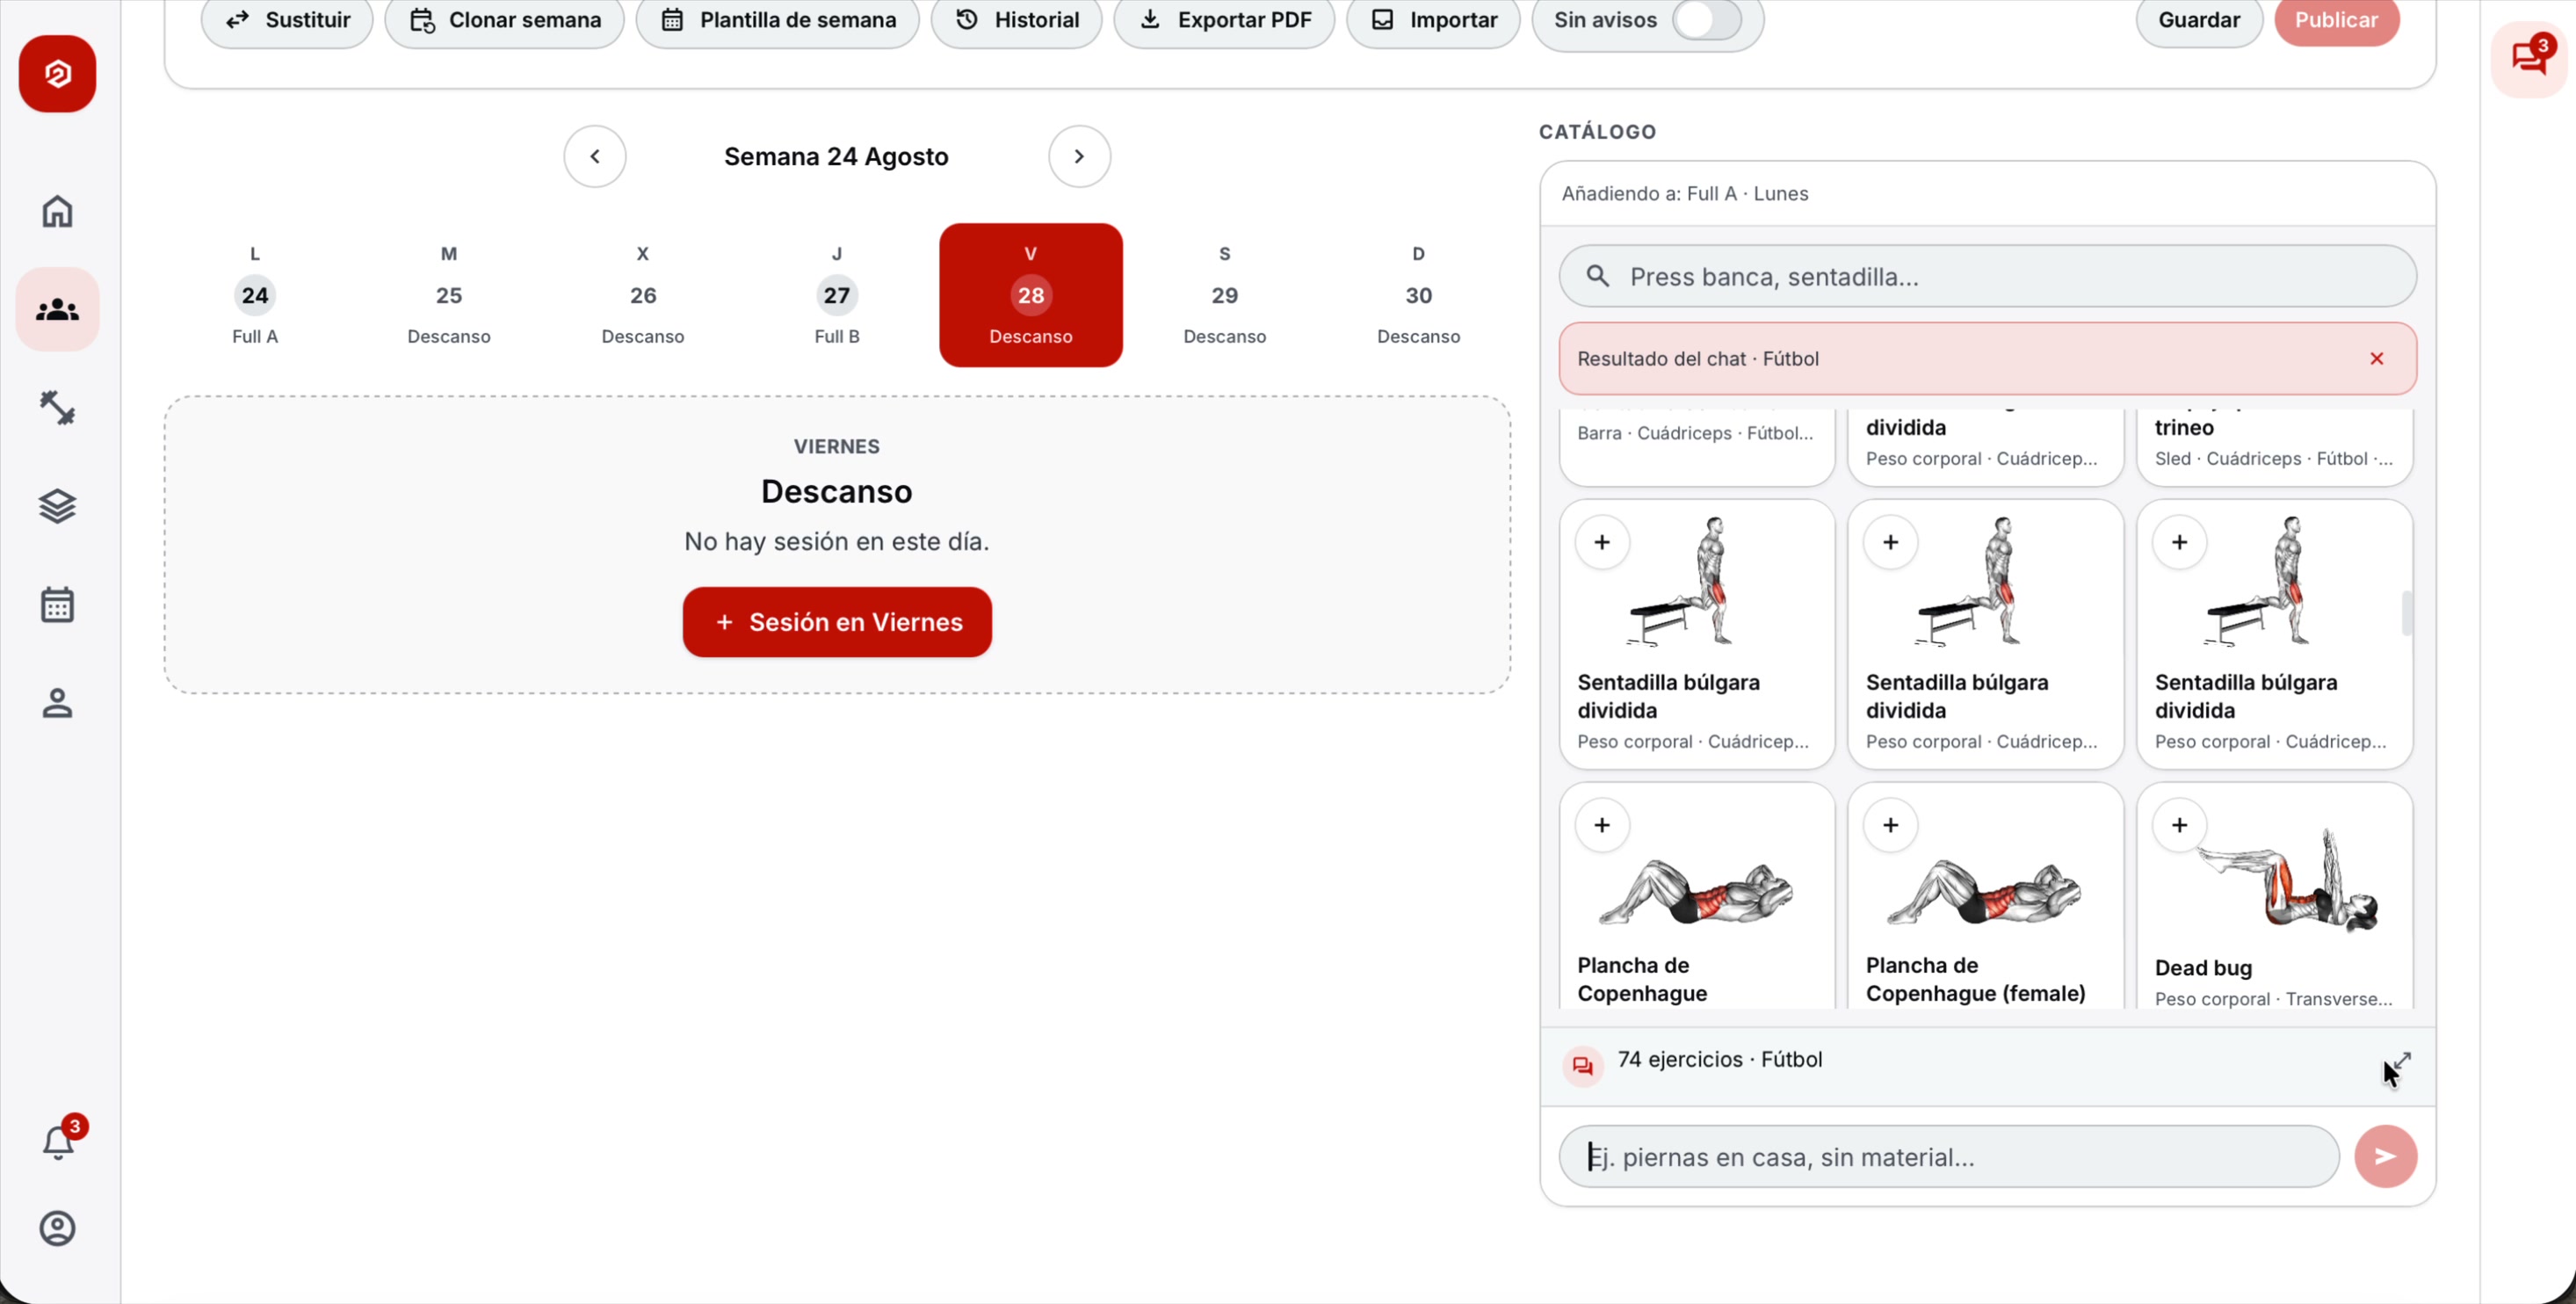Screen dimensions: 2576x1304
Task: Click 'Exportar PDF'
Action: (1224, 20)
